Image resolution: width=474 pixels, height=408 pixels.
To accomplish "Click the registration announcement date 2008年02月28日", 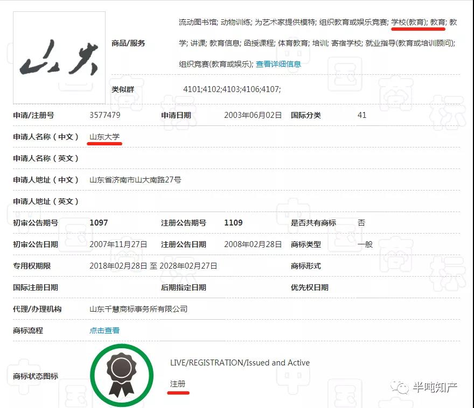I will [253, 244].
